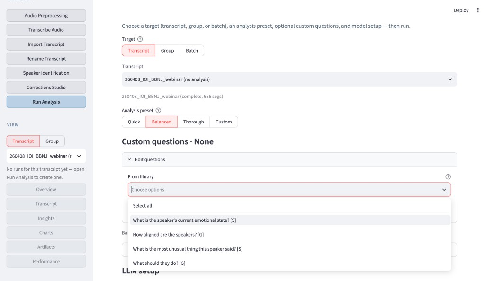Show help tooltip for From library

click(x=448, y=176)
